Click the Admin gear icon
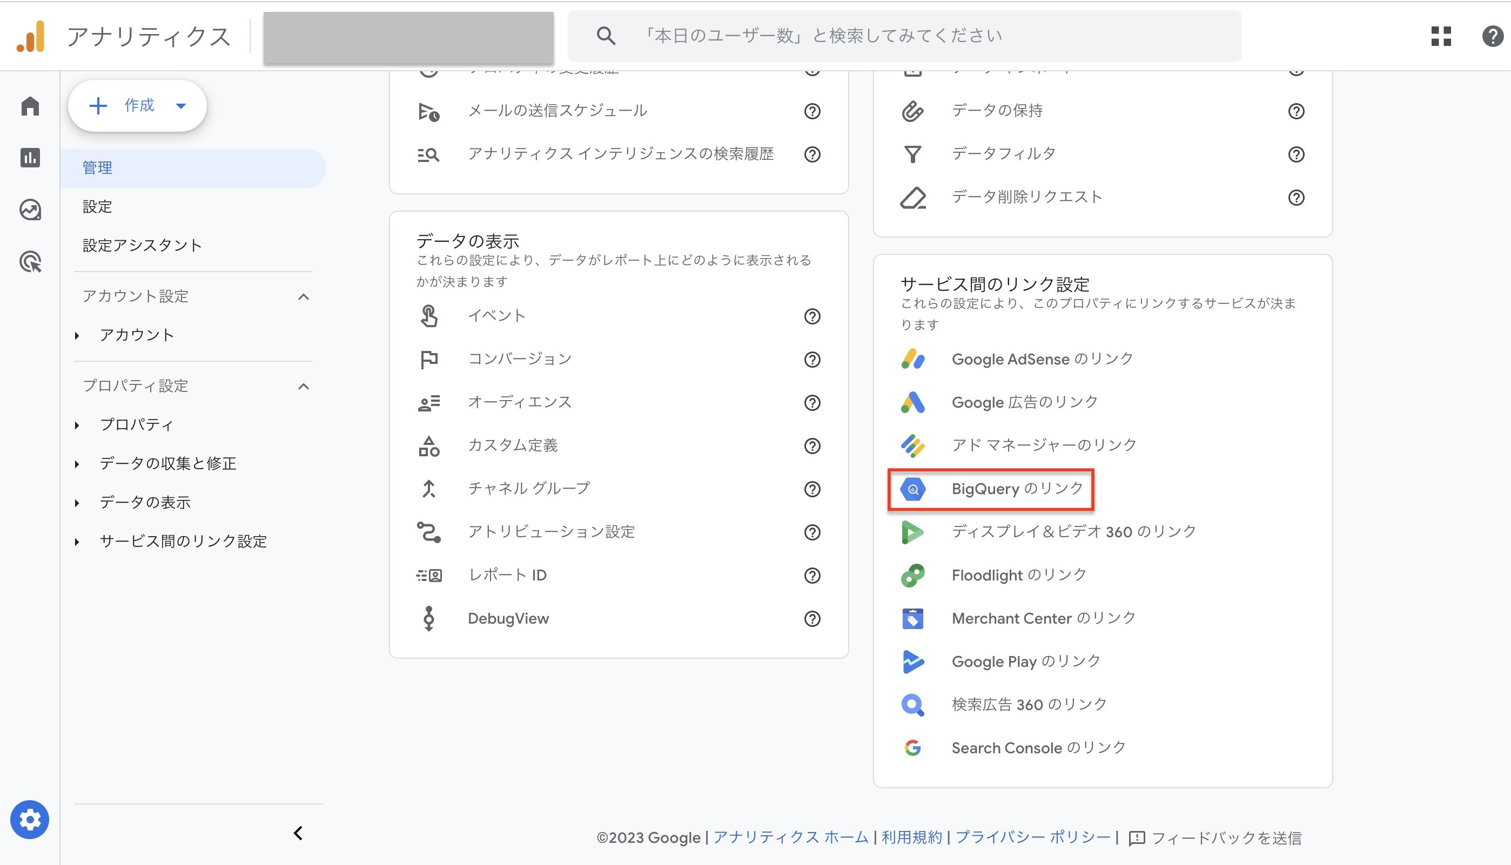The width and height of the screenshot is (1511, 865). pyautogui.click(x=30, y=820)
